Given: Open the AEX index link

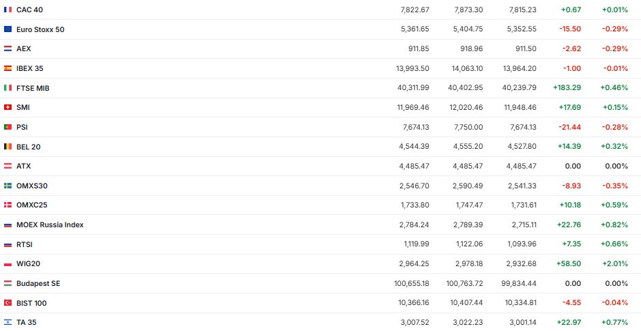Looking at the screenshot, I should point(23,49).
